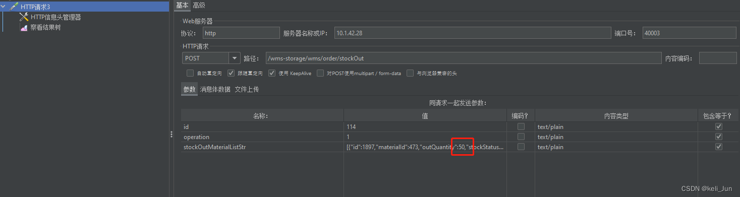
Task: Open the 消息体数据 tab
Action: [x=215, y=89]
